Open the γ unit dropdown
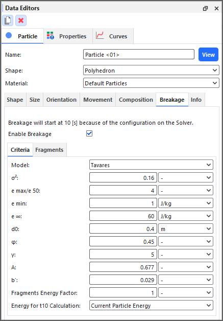The height and width of the screenshot is (321, 223). tap(186, 254)
